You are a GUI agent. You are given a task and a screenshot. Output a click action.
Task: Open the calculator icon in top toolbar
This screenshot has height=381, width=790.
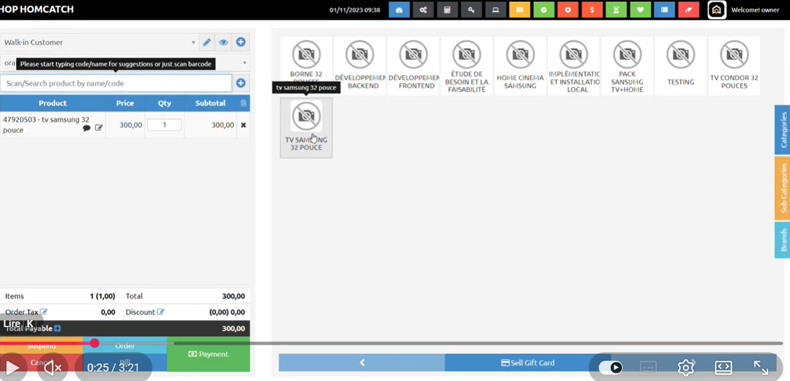tap(447, 10)
